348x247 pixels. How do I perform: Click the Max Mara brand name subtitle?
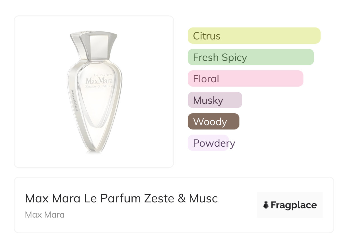click(45, 214)
